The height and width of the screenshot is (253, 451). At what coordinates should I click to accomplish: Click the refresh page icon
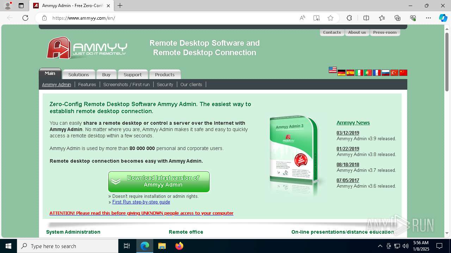[25, 18]
